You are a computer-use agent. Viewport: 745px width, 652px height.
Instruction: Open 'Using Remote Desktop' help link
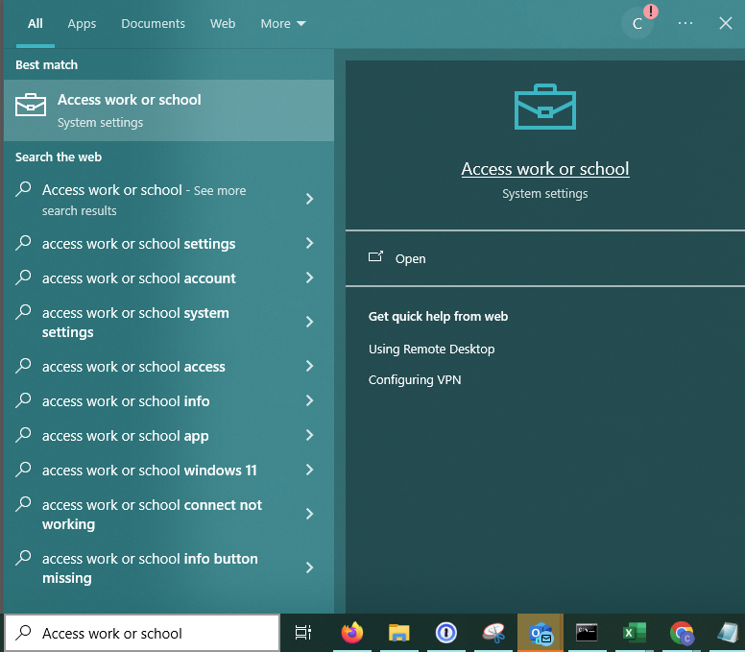pos(431,350)
